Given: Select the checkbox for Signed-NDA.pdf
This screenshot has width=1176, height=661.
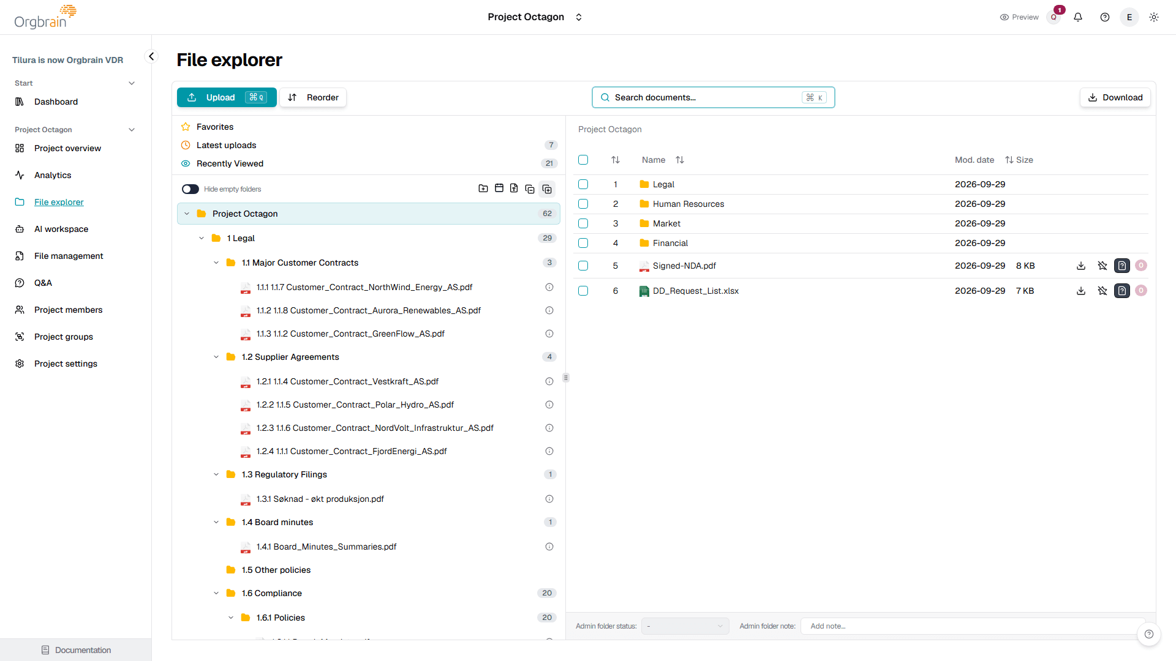Looking at the screenshot, I should (x=583, y=266).
